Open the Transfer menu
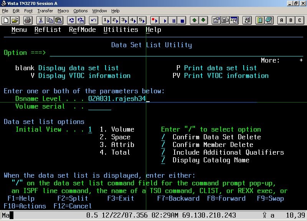The image size is (307, 221). (x=45, y=11)
